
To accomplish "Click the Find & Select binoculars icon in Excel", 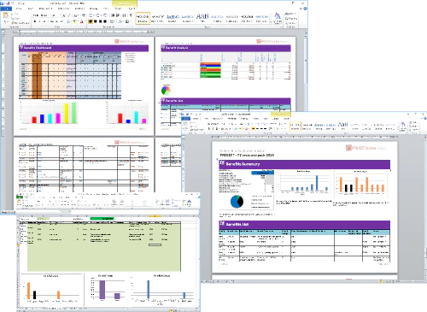I will point(189,202).
